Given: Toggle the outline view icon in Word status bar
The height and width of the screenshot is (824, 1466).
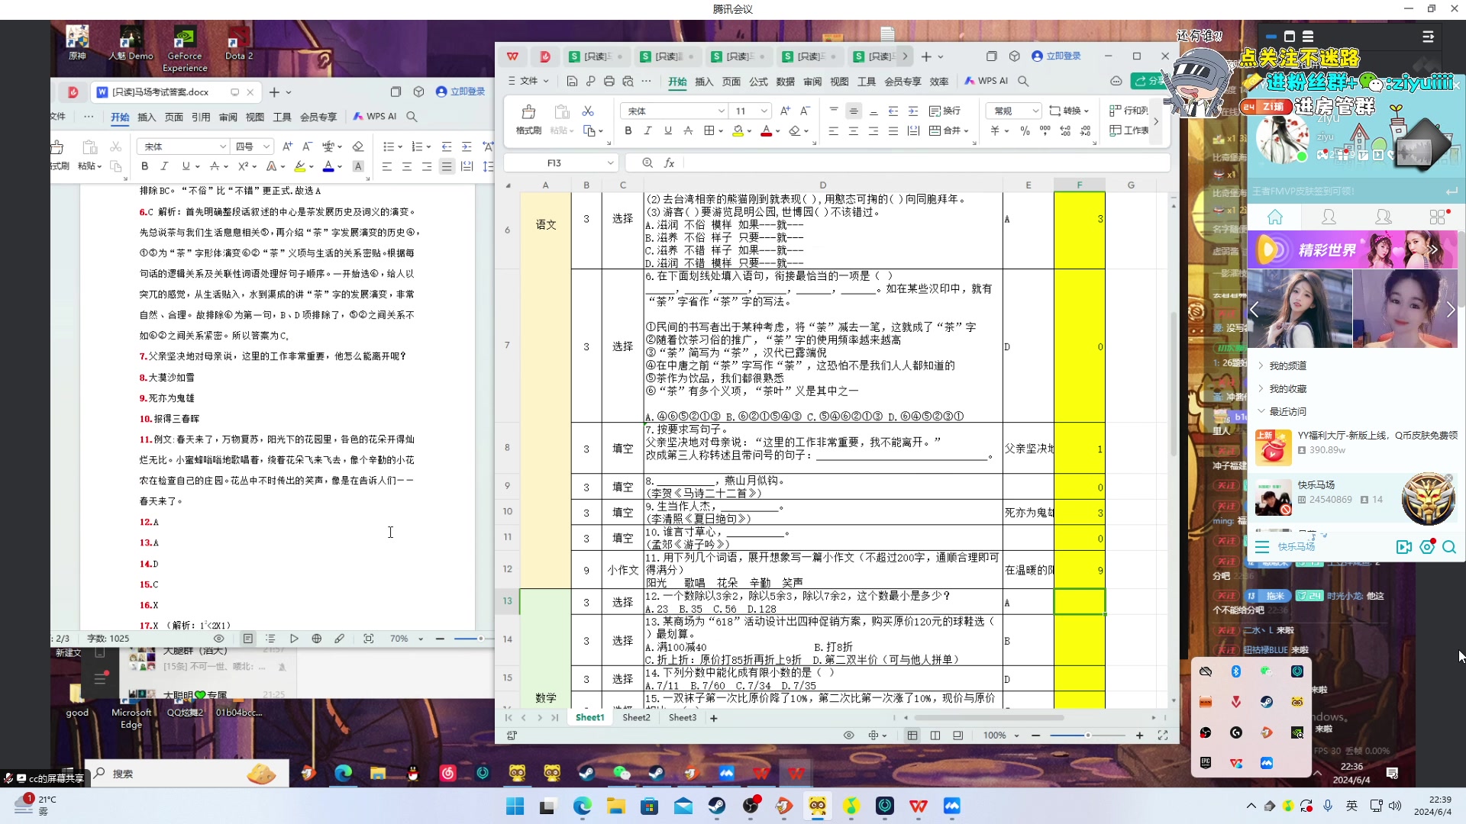Looking at the screenshot, I should (x=270, y=639).
